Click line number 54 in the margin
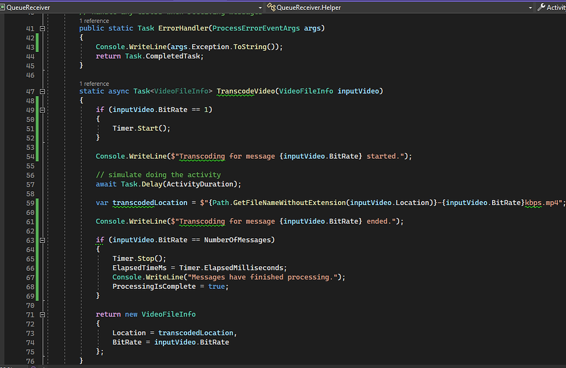566x368 pixels. [30, 157]
